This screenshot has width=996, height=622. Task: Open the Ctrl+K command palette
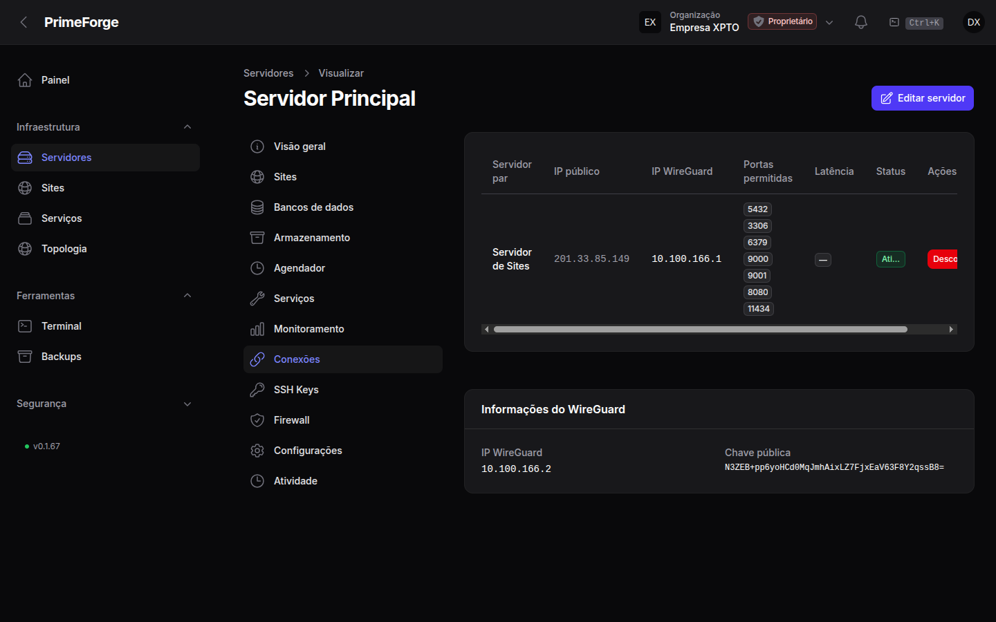[916, 23]
